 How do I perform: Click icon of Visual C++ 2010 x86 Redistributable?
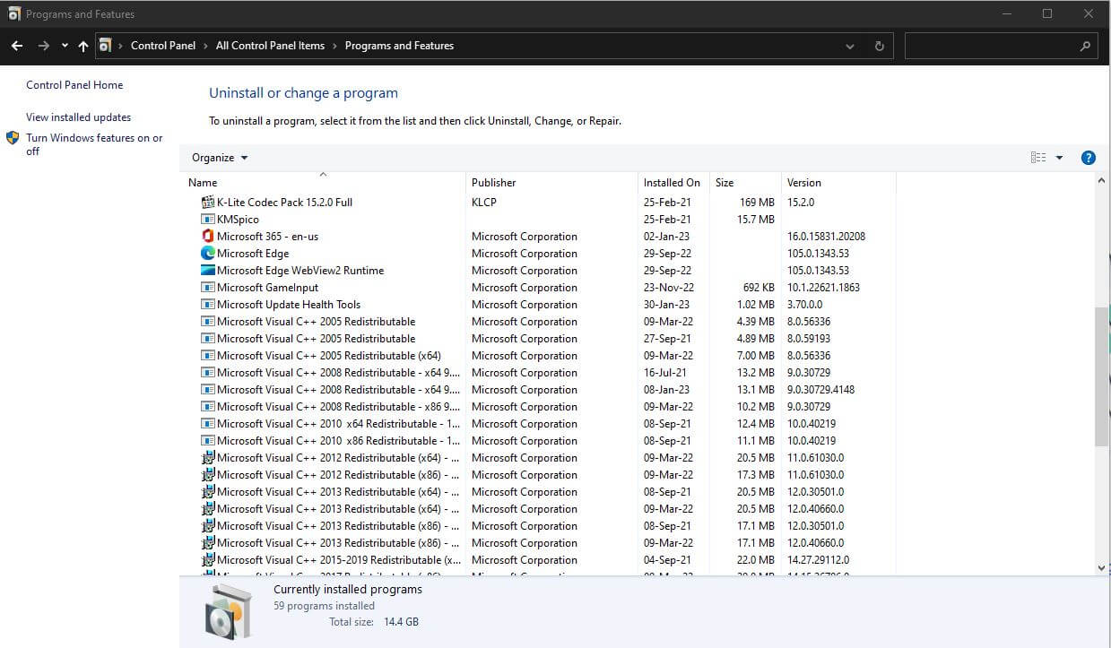pyautogui.click(x=208, y=441)
